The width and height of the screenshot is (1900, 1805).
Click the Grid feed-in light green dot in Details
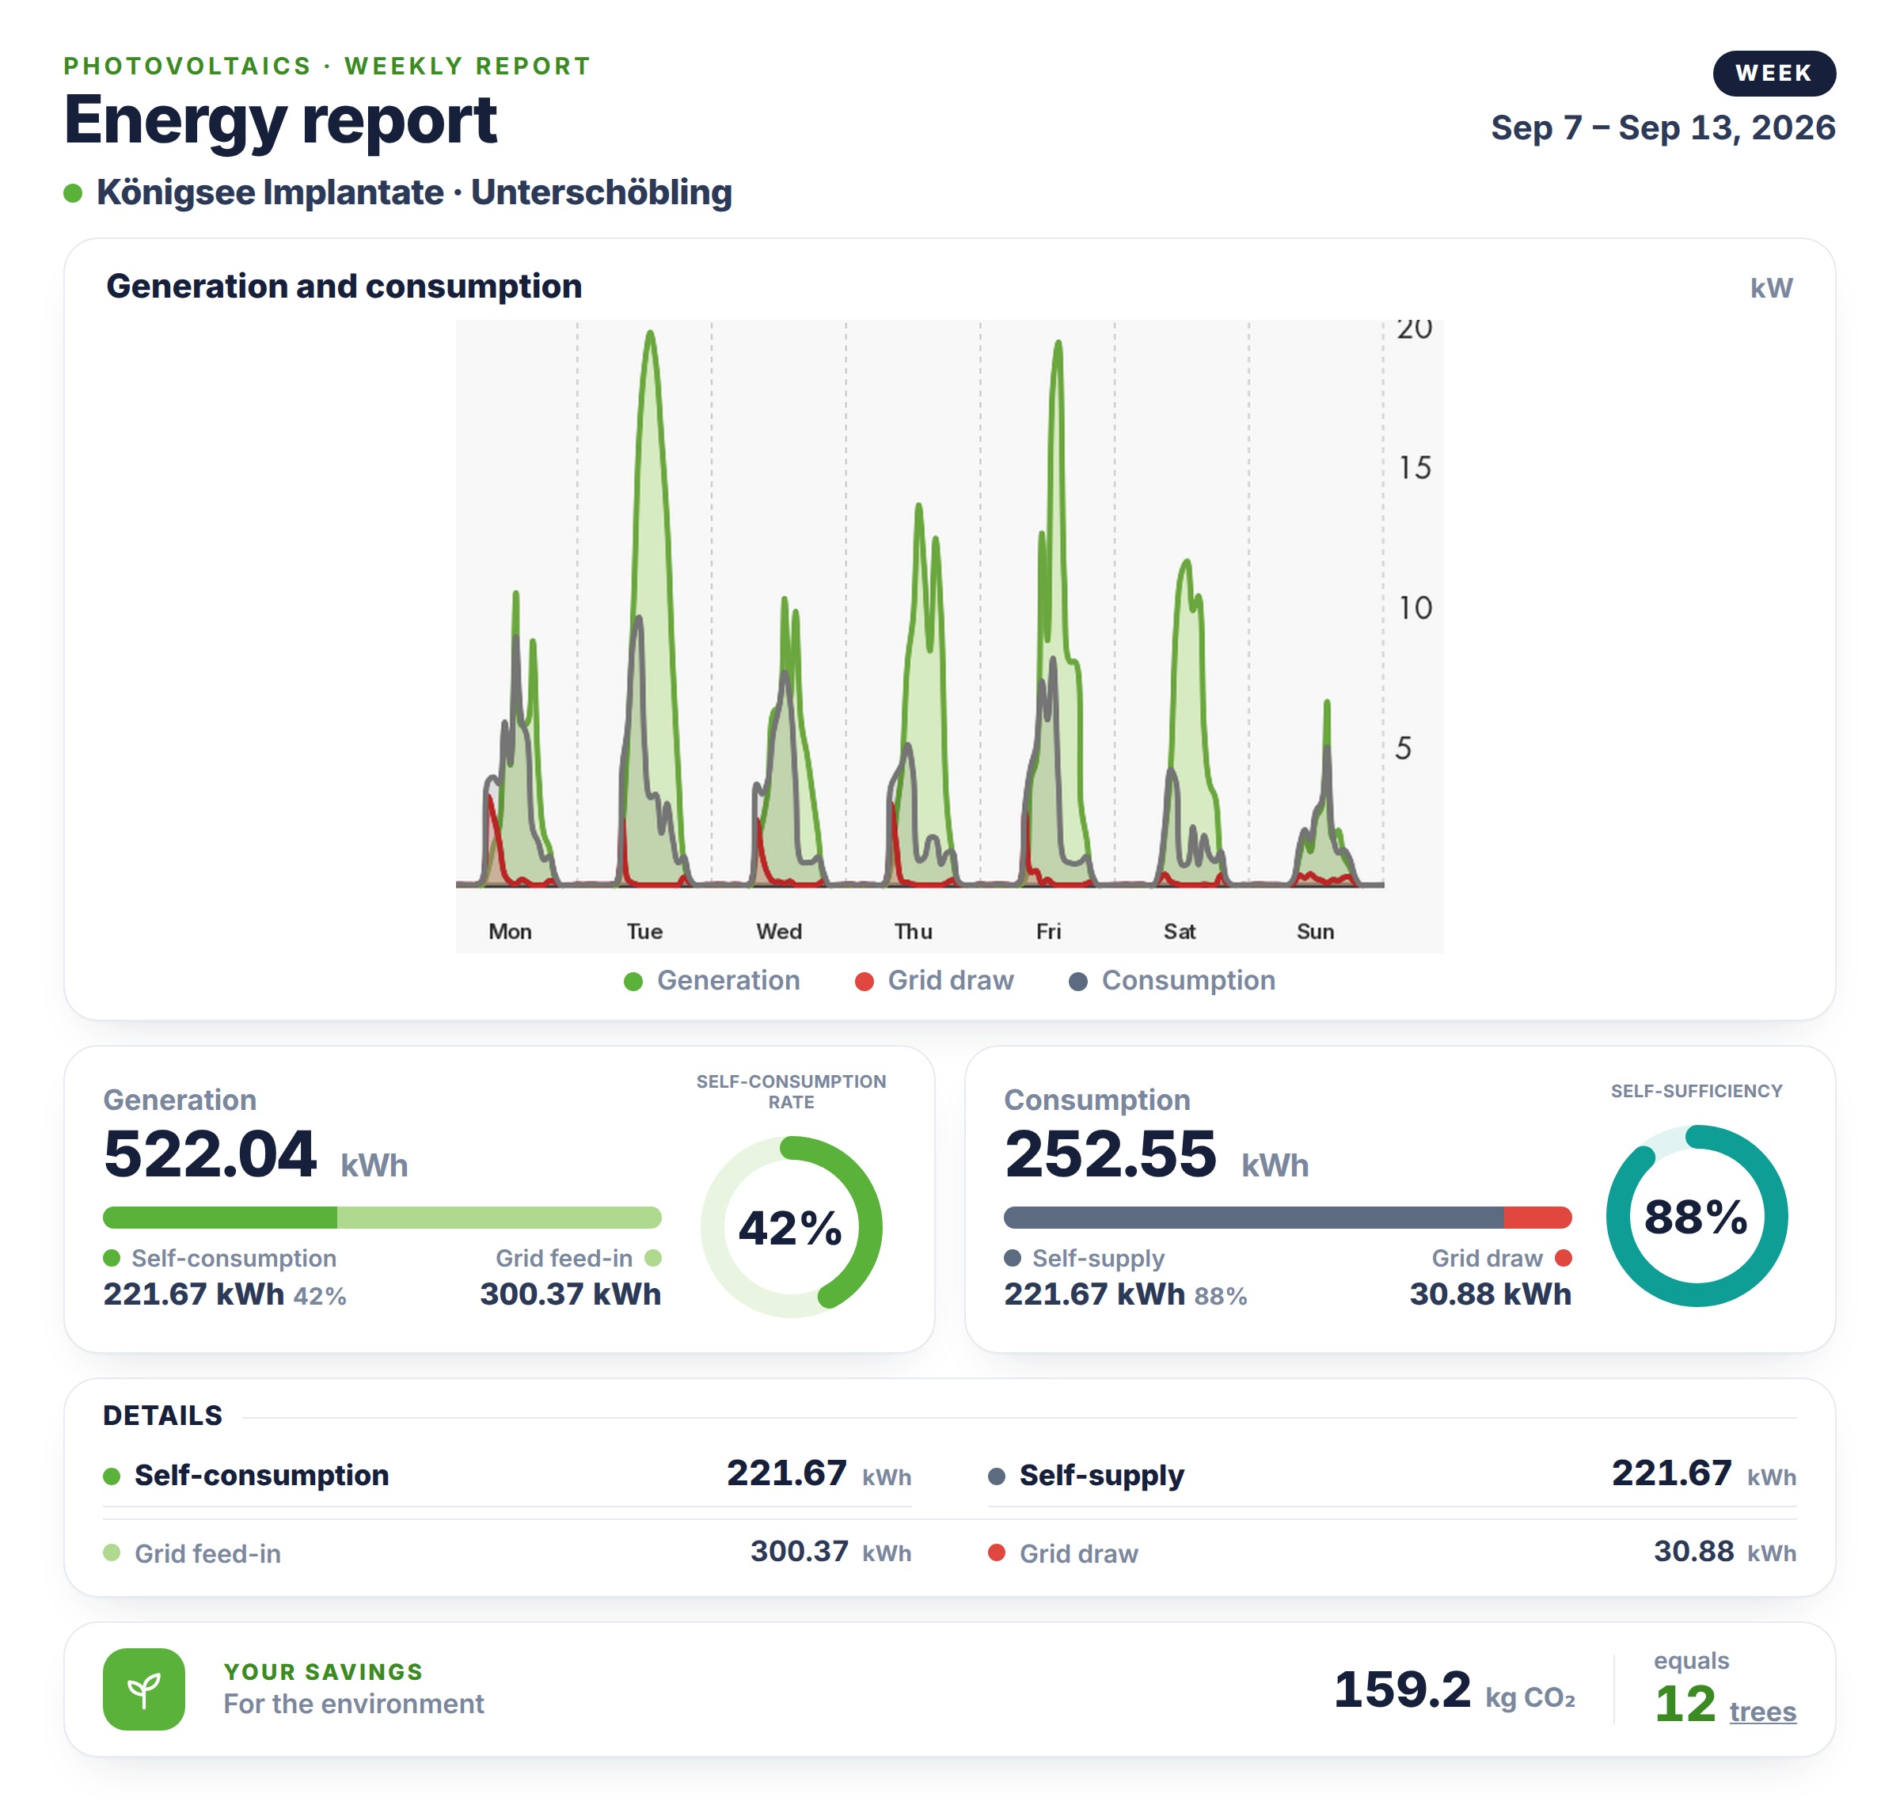(112, 1553)
